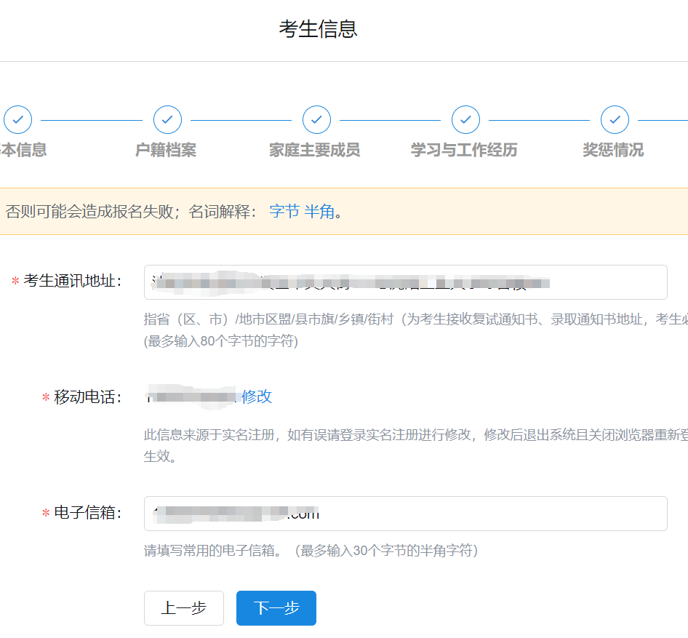Image resolution: width=688 pixels, height=638 pixels.
Task: Click the checkmark circle above 奖惩情况
Action: click(615, 119)
